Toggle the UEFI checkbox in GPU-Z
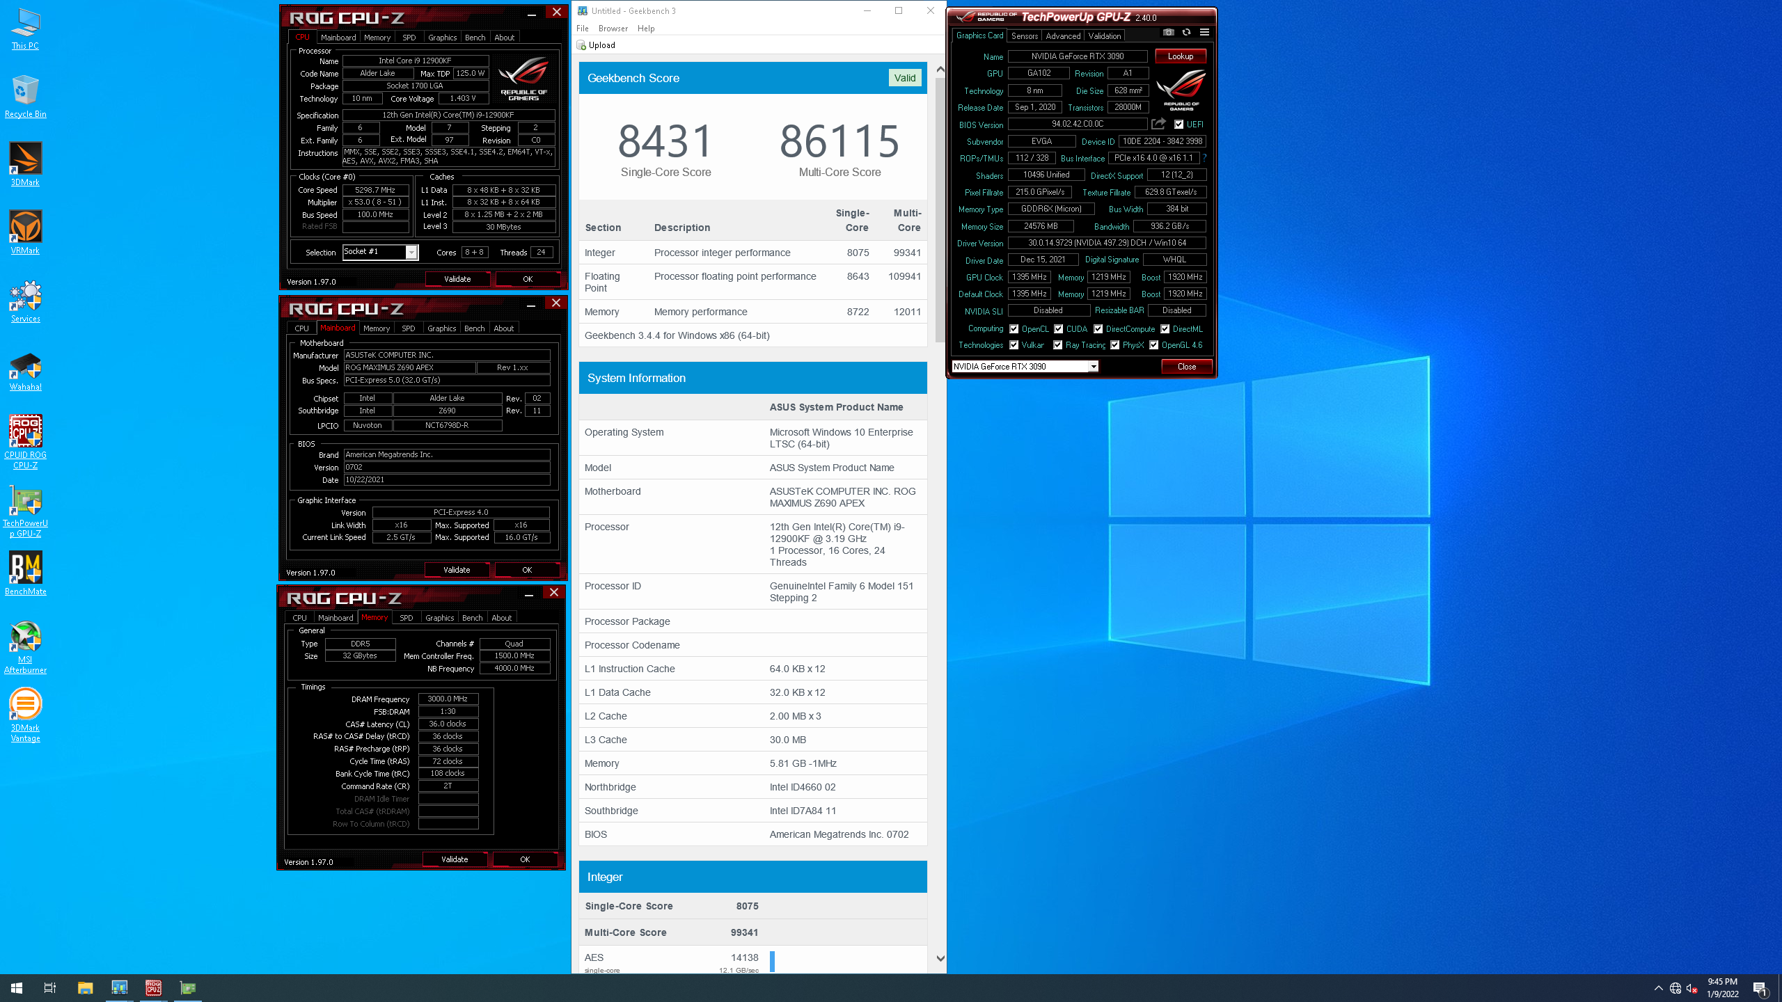 click(x=1178, y=125)
